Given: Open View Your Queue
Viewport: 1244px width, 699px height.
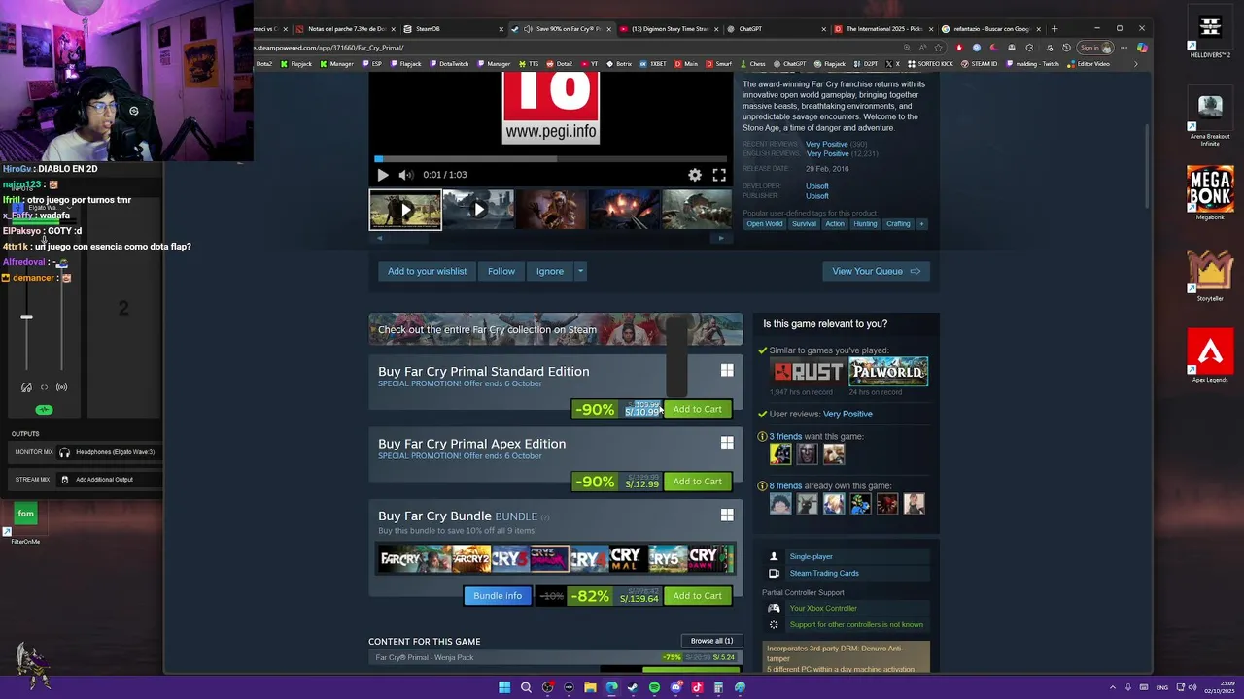Looking at the screenshot, I should [876, 271].
